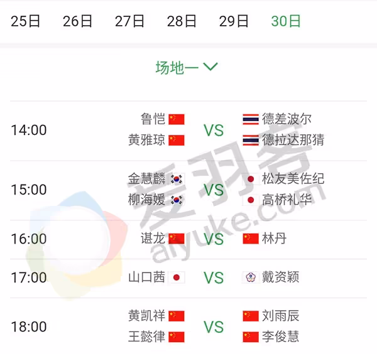Open the 27日 schedule tab

pos(129,21)
